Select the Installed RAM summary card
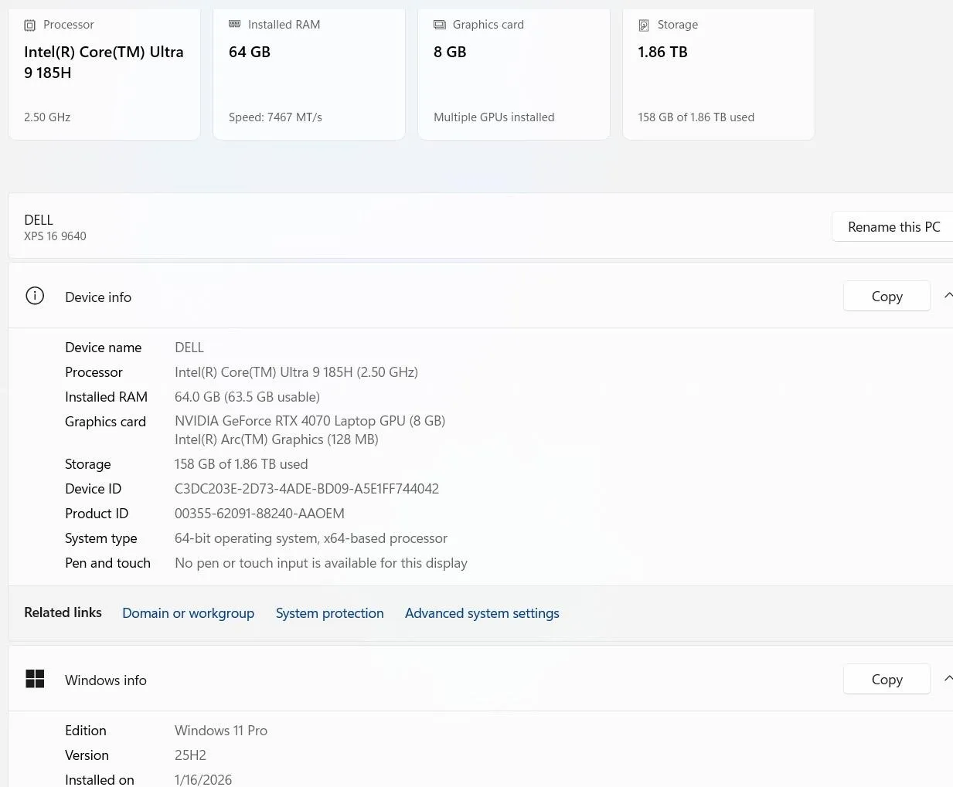Screen dimensions: 953x787 click(x=309, y=74)
